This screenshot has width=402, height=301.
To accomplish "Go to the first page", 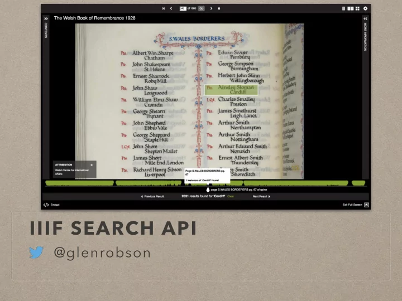I will pyautogui.click(x=163, y=8).
